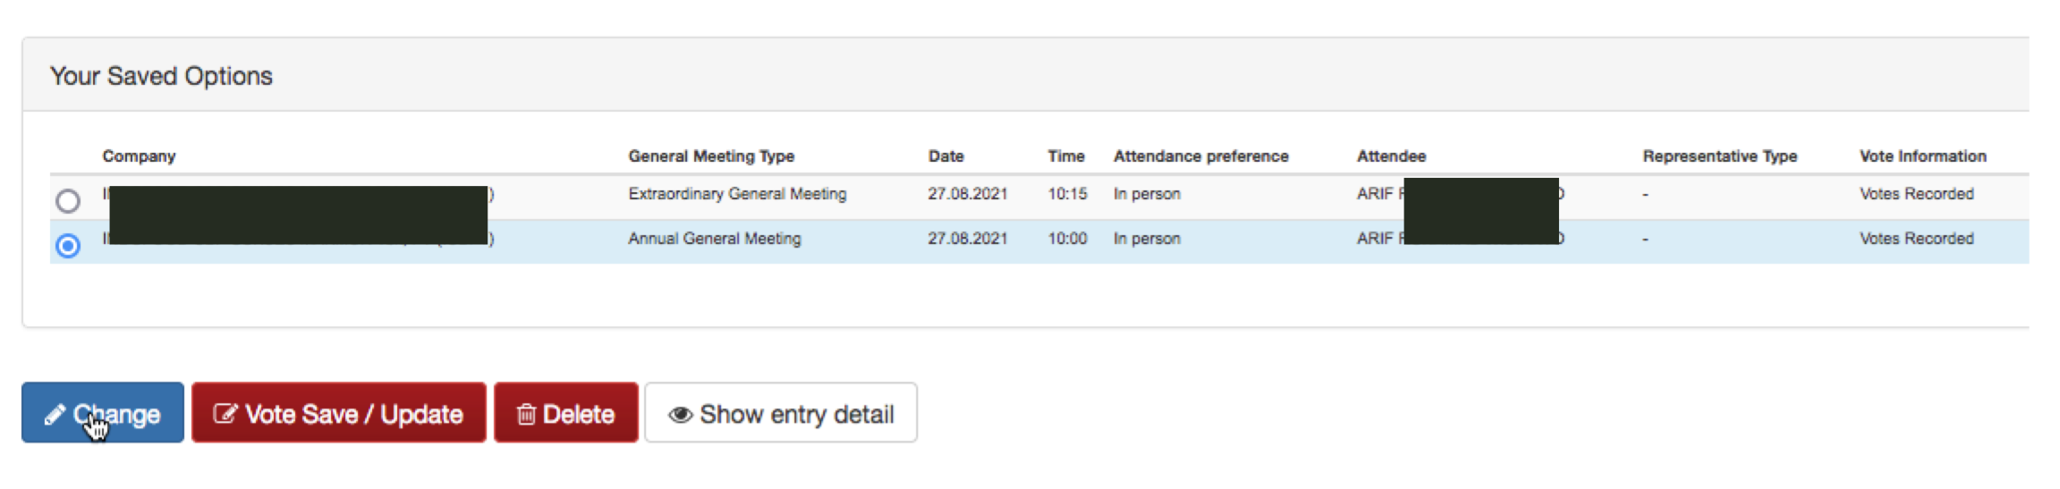The width and height of the screenshot is (2060, 489).
Task: Click the eye icon on Show entry detail
Action: [681, 415]
